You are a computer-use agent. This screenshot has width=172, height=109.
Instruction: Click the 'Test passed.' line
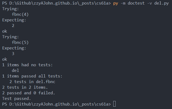pyautogui.click(x=16, y=99)
